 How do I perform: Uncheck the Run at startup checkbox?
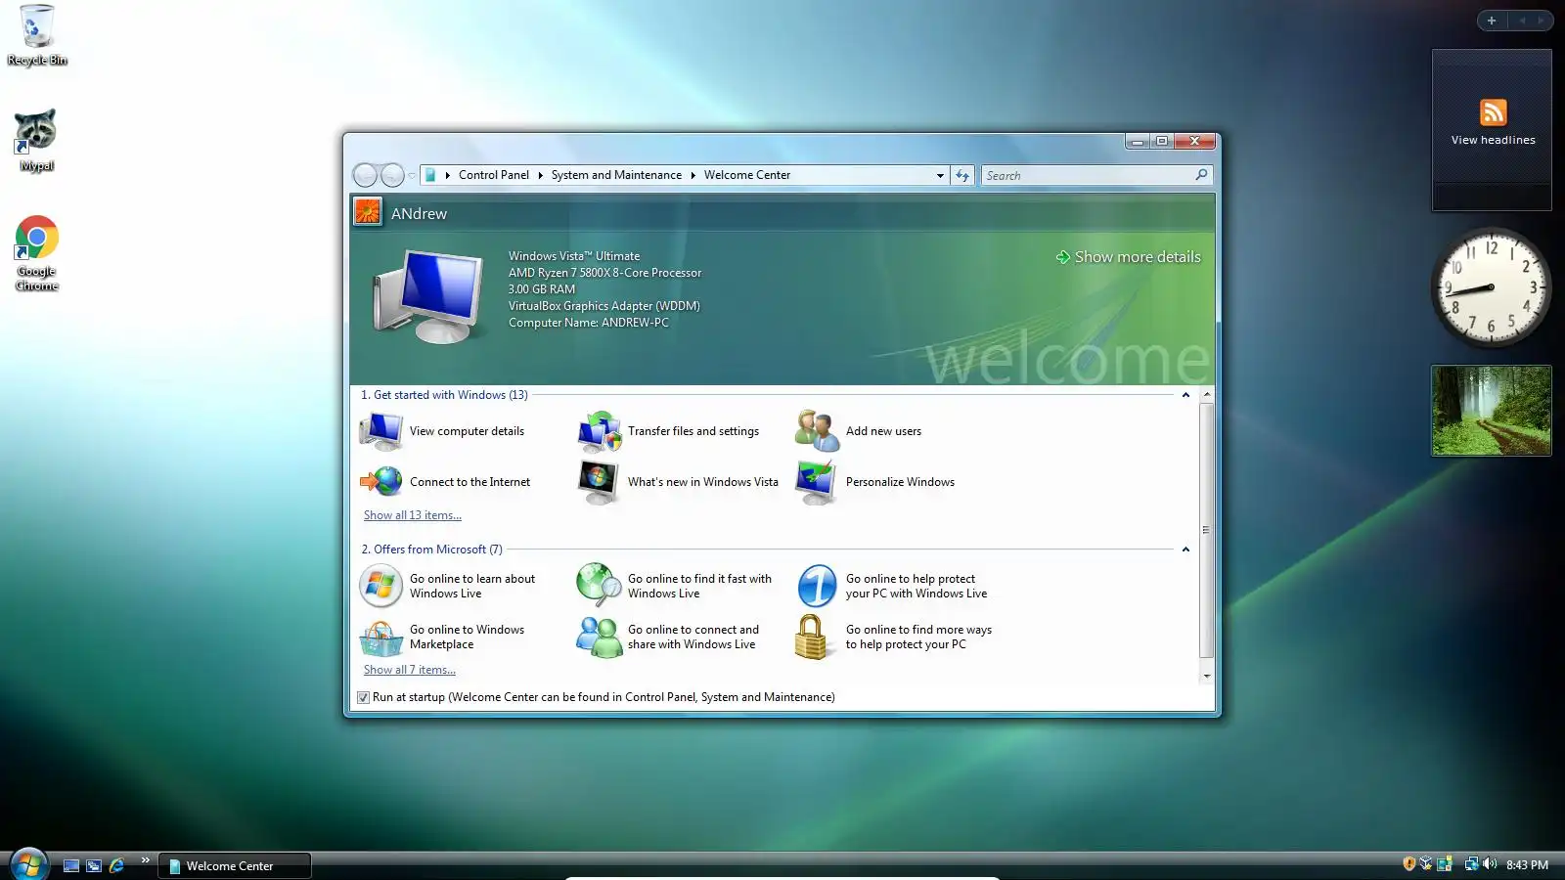point(364,697)
